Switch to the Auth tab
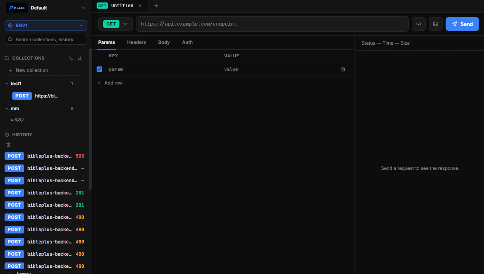Viewport: 484px width, 274px height. click(x=187, y=42)
